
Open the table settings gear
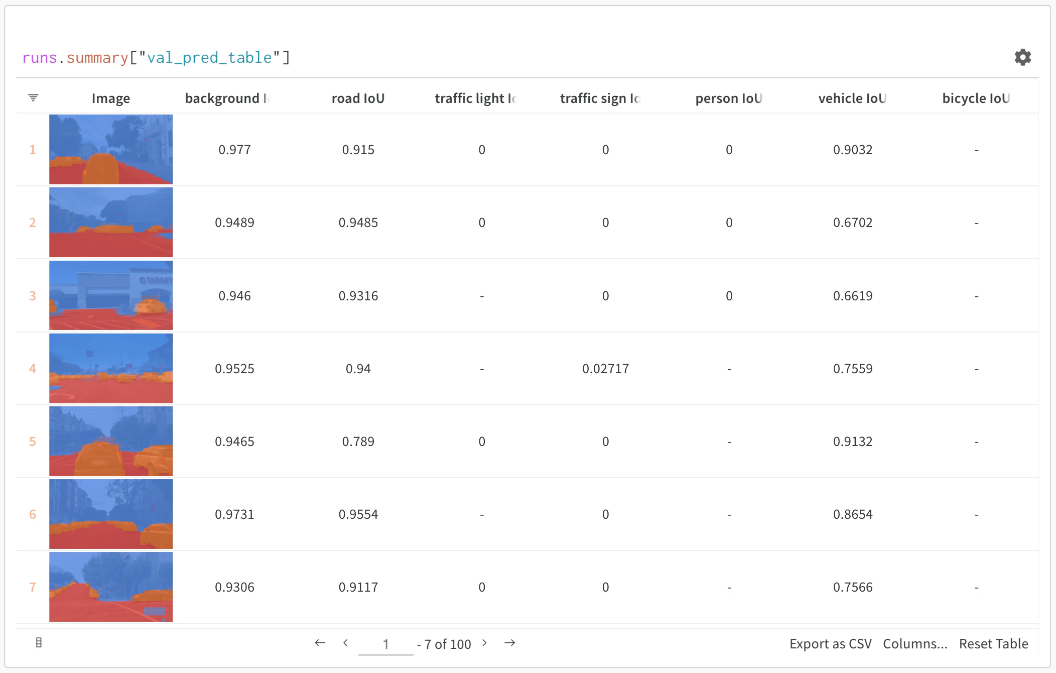pyautogui.click(x=1022, y=57)
